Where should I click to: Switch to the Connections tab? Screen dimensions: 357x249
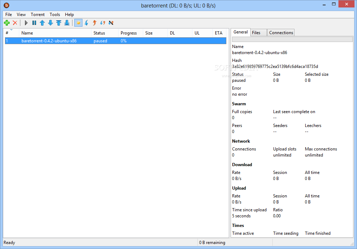click(281, 33)
